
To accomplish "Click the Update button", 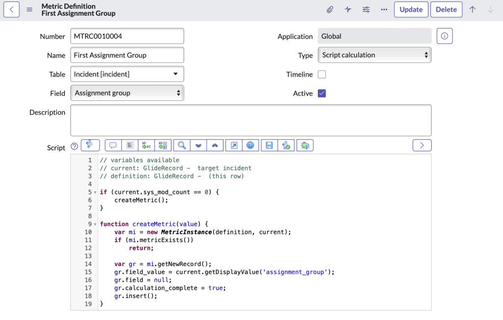I will pos(411,10).
